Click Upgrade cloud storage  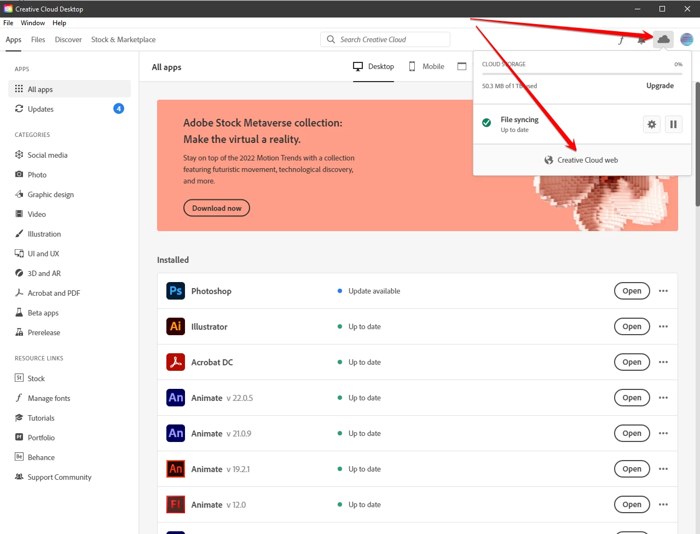660,85
